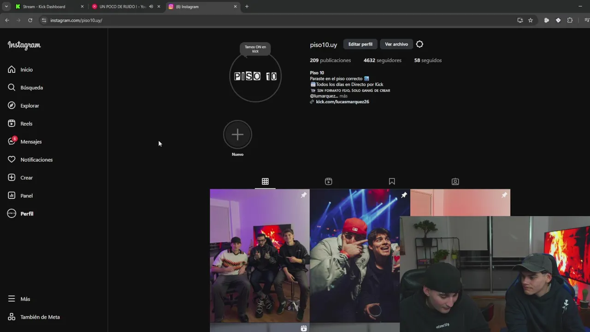Click the address bar URL
590x332 pixels.
[76, 20]
